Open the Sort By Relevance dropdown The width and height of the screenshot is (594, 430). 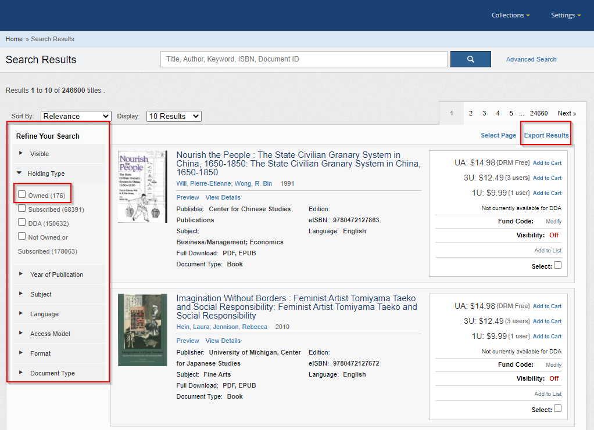pyautogui.click(x=76, y=116)
